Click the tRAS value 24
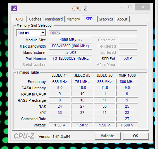 [60, 106]
